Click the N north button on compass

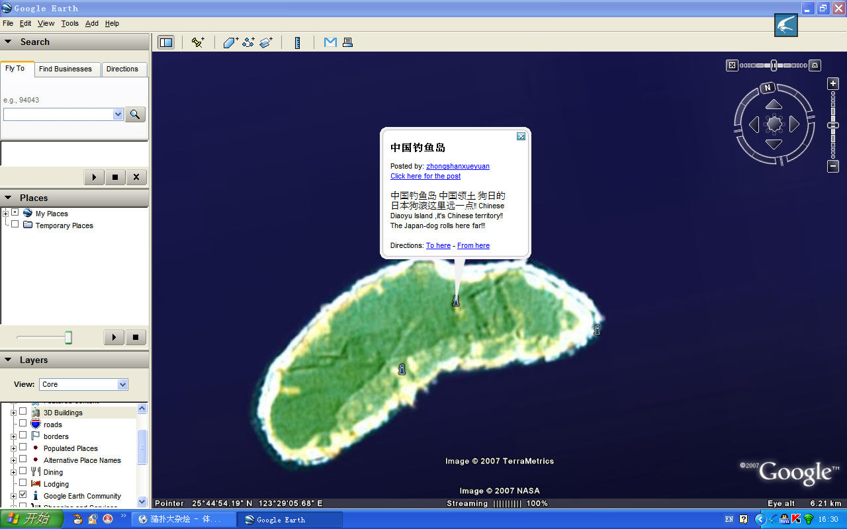pyautogui.click(x=768, y=87)
